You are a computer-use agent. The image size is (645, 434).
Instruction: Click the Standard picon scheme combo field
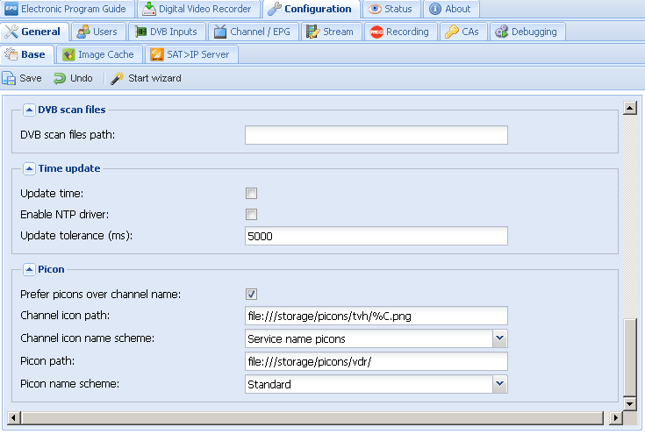coord(369,384)
